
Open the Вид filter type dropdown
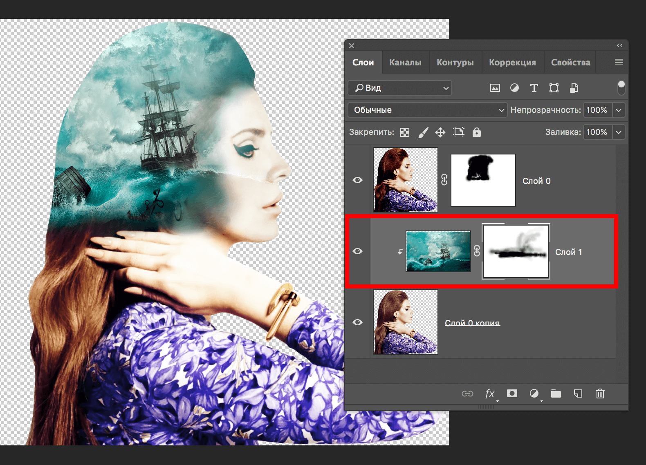400,88
